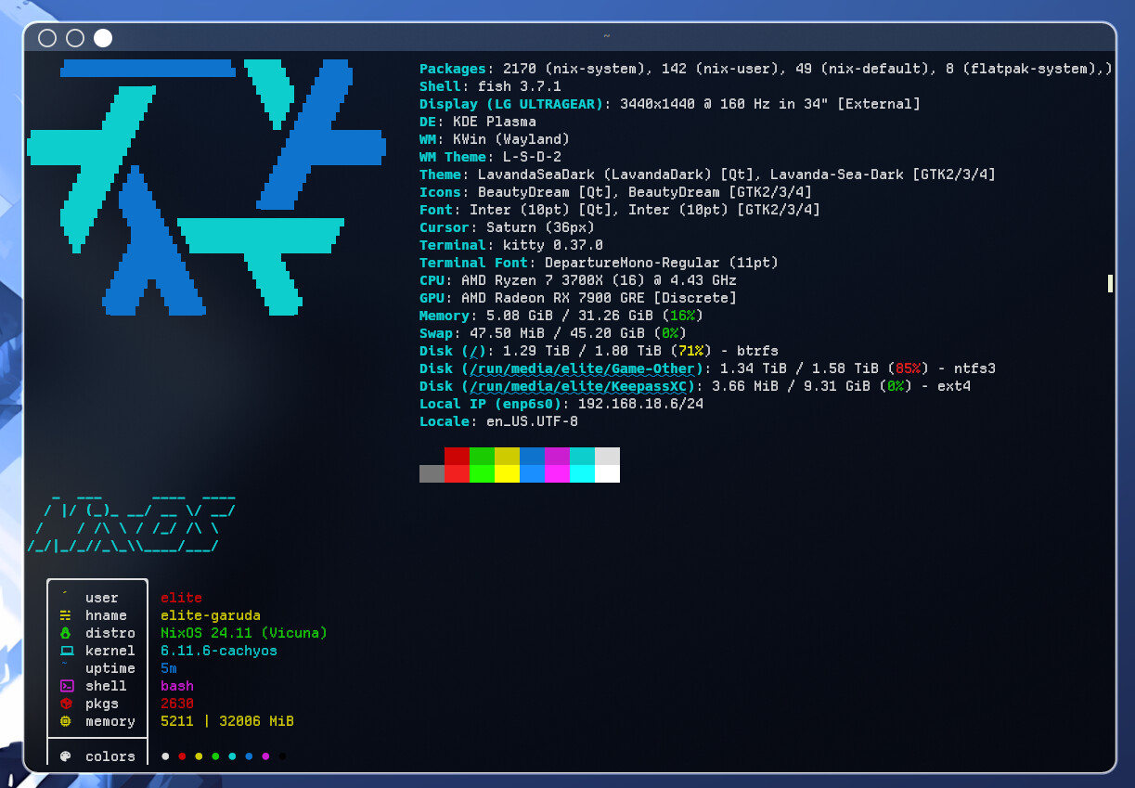1135x788 pixels.
Task: Click the package icon beside pkgs
Action: [66, 704]
